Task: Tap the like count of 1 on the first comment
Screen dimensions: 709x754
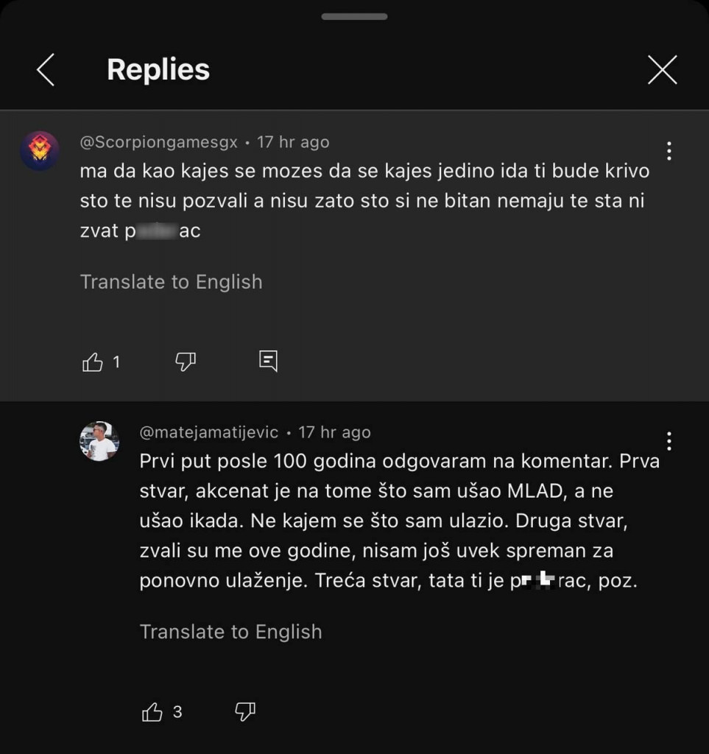Action: (116, 361)
